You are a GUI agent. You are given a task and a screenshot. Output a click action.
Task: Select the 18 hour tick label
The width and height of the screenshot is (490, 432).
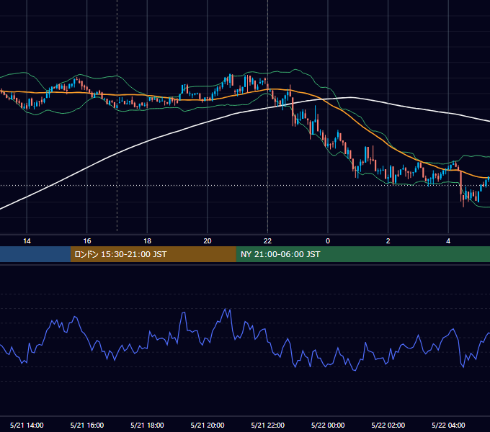(x=147, y=241)
